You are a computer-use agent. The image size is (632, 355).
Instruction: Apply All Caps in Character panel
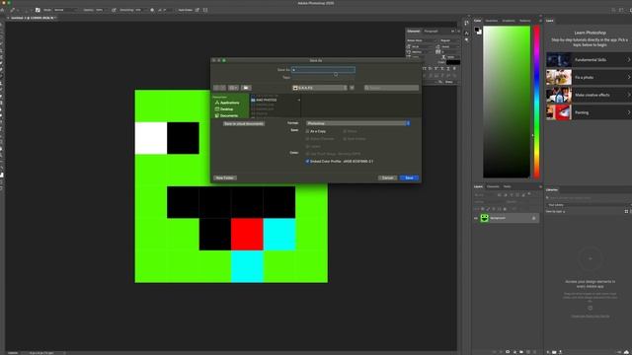(424, 69)
